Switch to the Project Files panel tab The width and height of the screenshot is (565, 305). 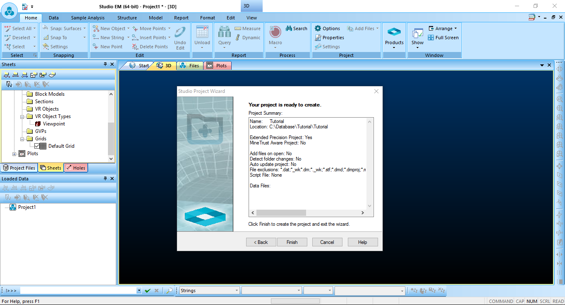click(19, 168)
